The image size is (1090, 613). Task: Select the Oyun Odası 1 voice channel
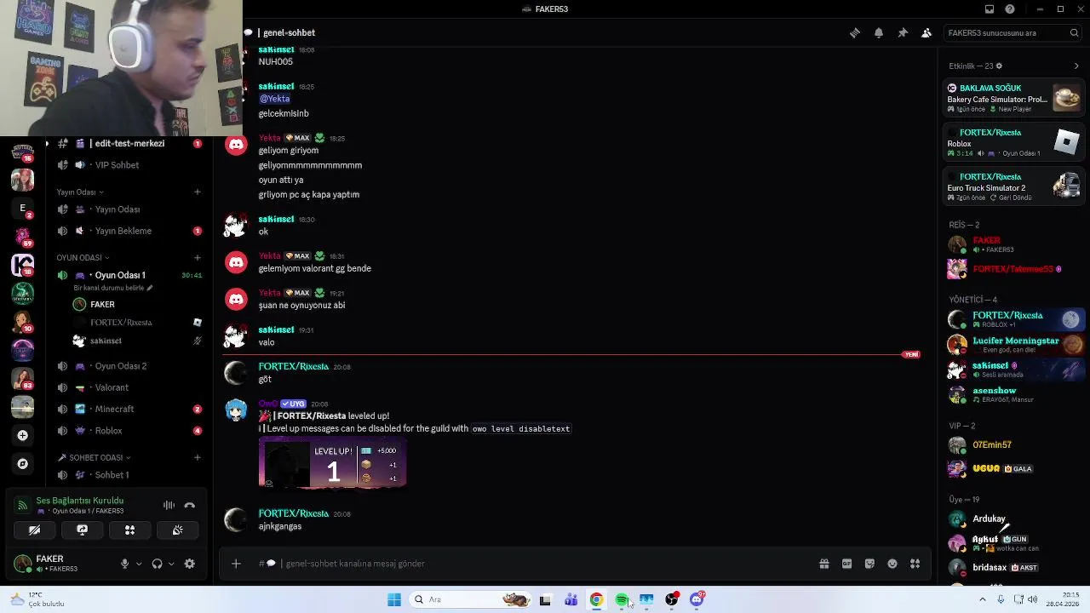pos(128,275)
